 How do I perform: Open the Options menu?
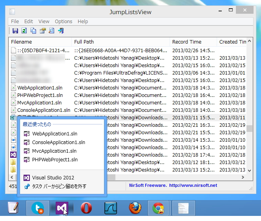click(x=64, y=22)
